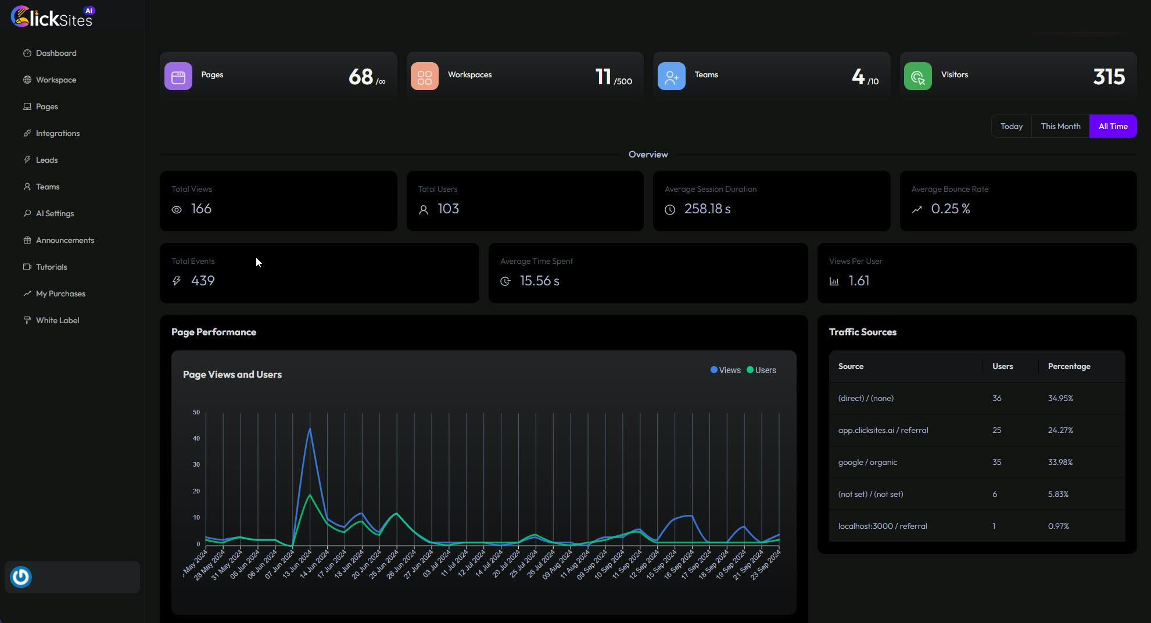Click the Overview section label

[648, 154]
